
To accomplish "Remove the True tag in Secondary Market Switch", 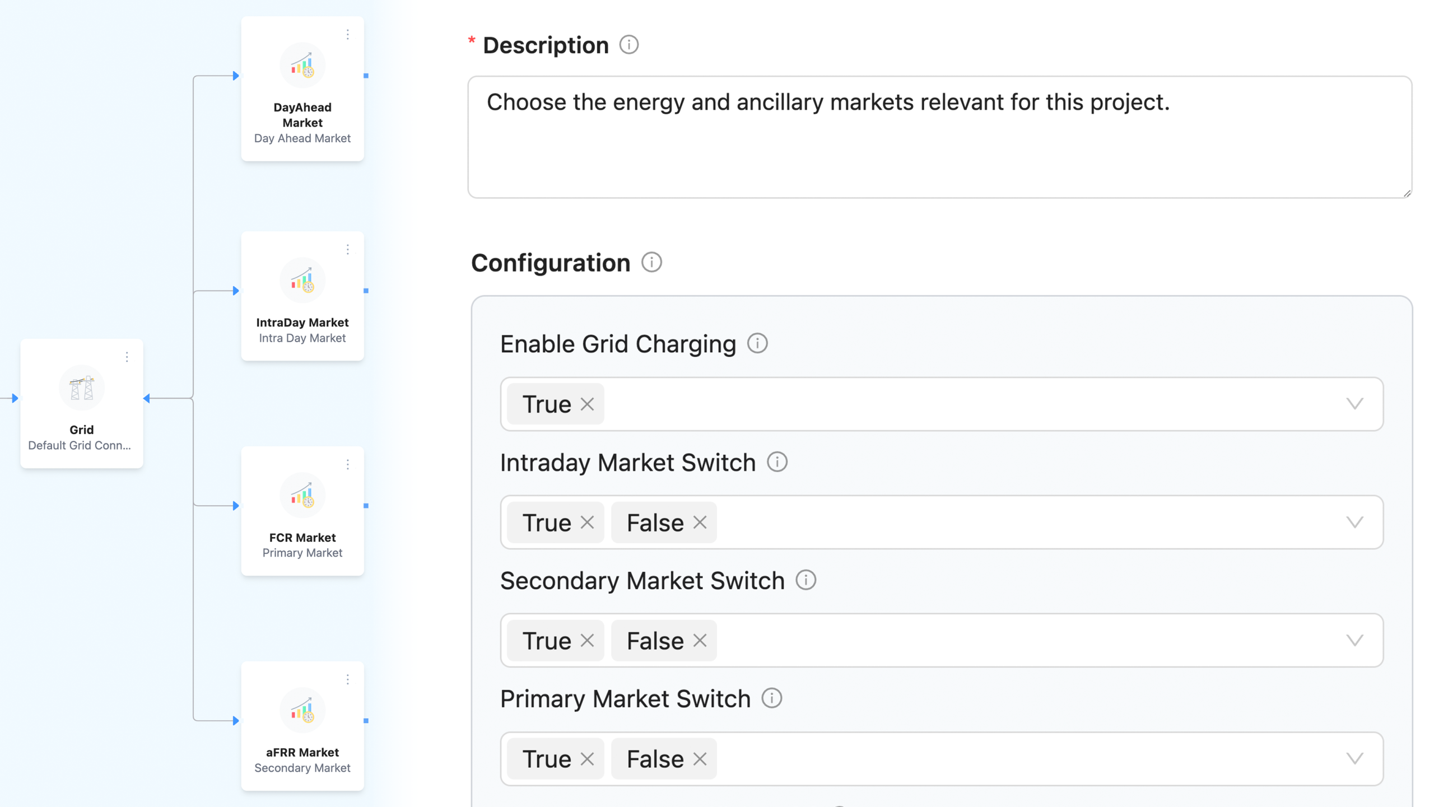I will (586, 640).
